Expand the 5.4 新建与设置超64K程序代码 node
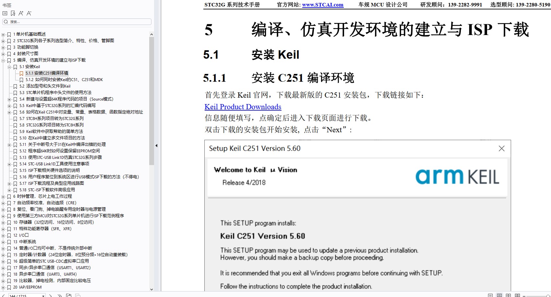Viewport: 551px width, 297px height. click(x=9, y=99)
